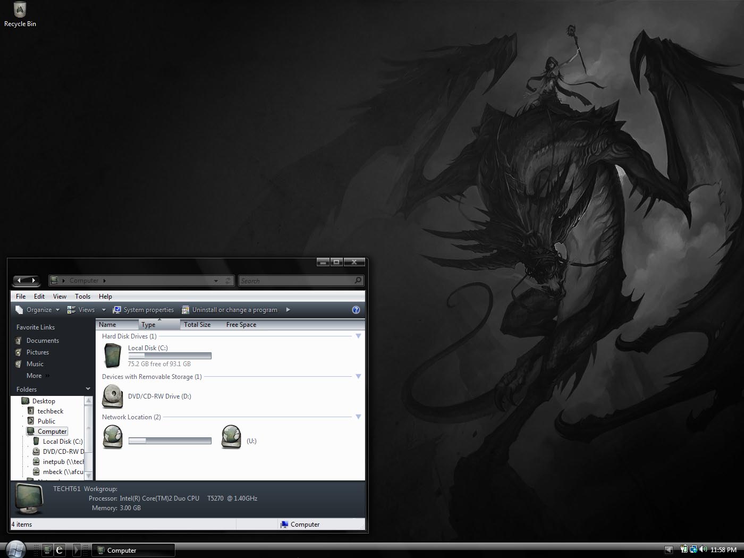Open the View menu
This screenshot has width=744, height=558.
60,297
